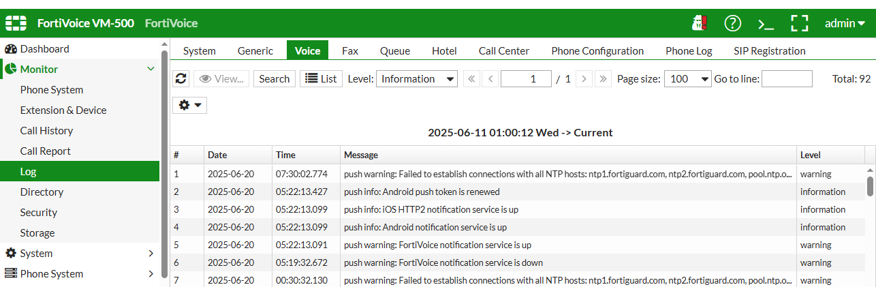The height and width of the screenshot is (287, 876).
Task: Click the Go to line input field
Action: tap(787, 79)
